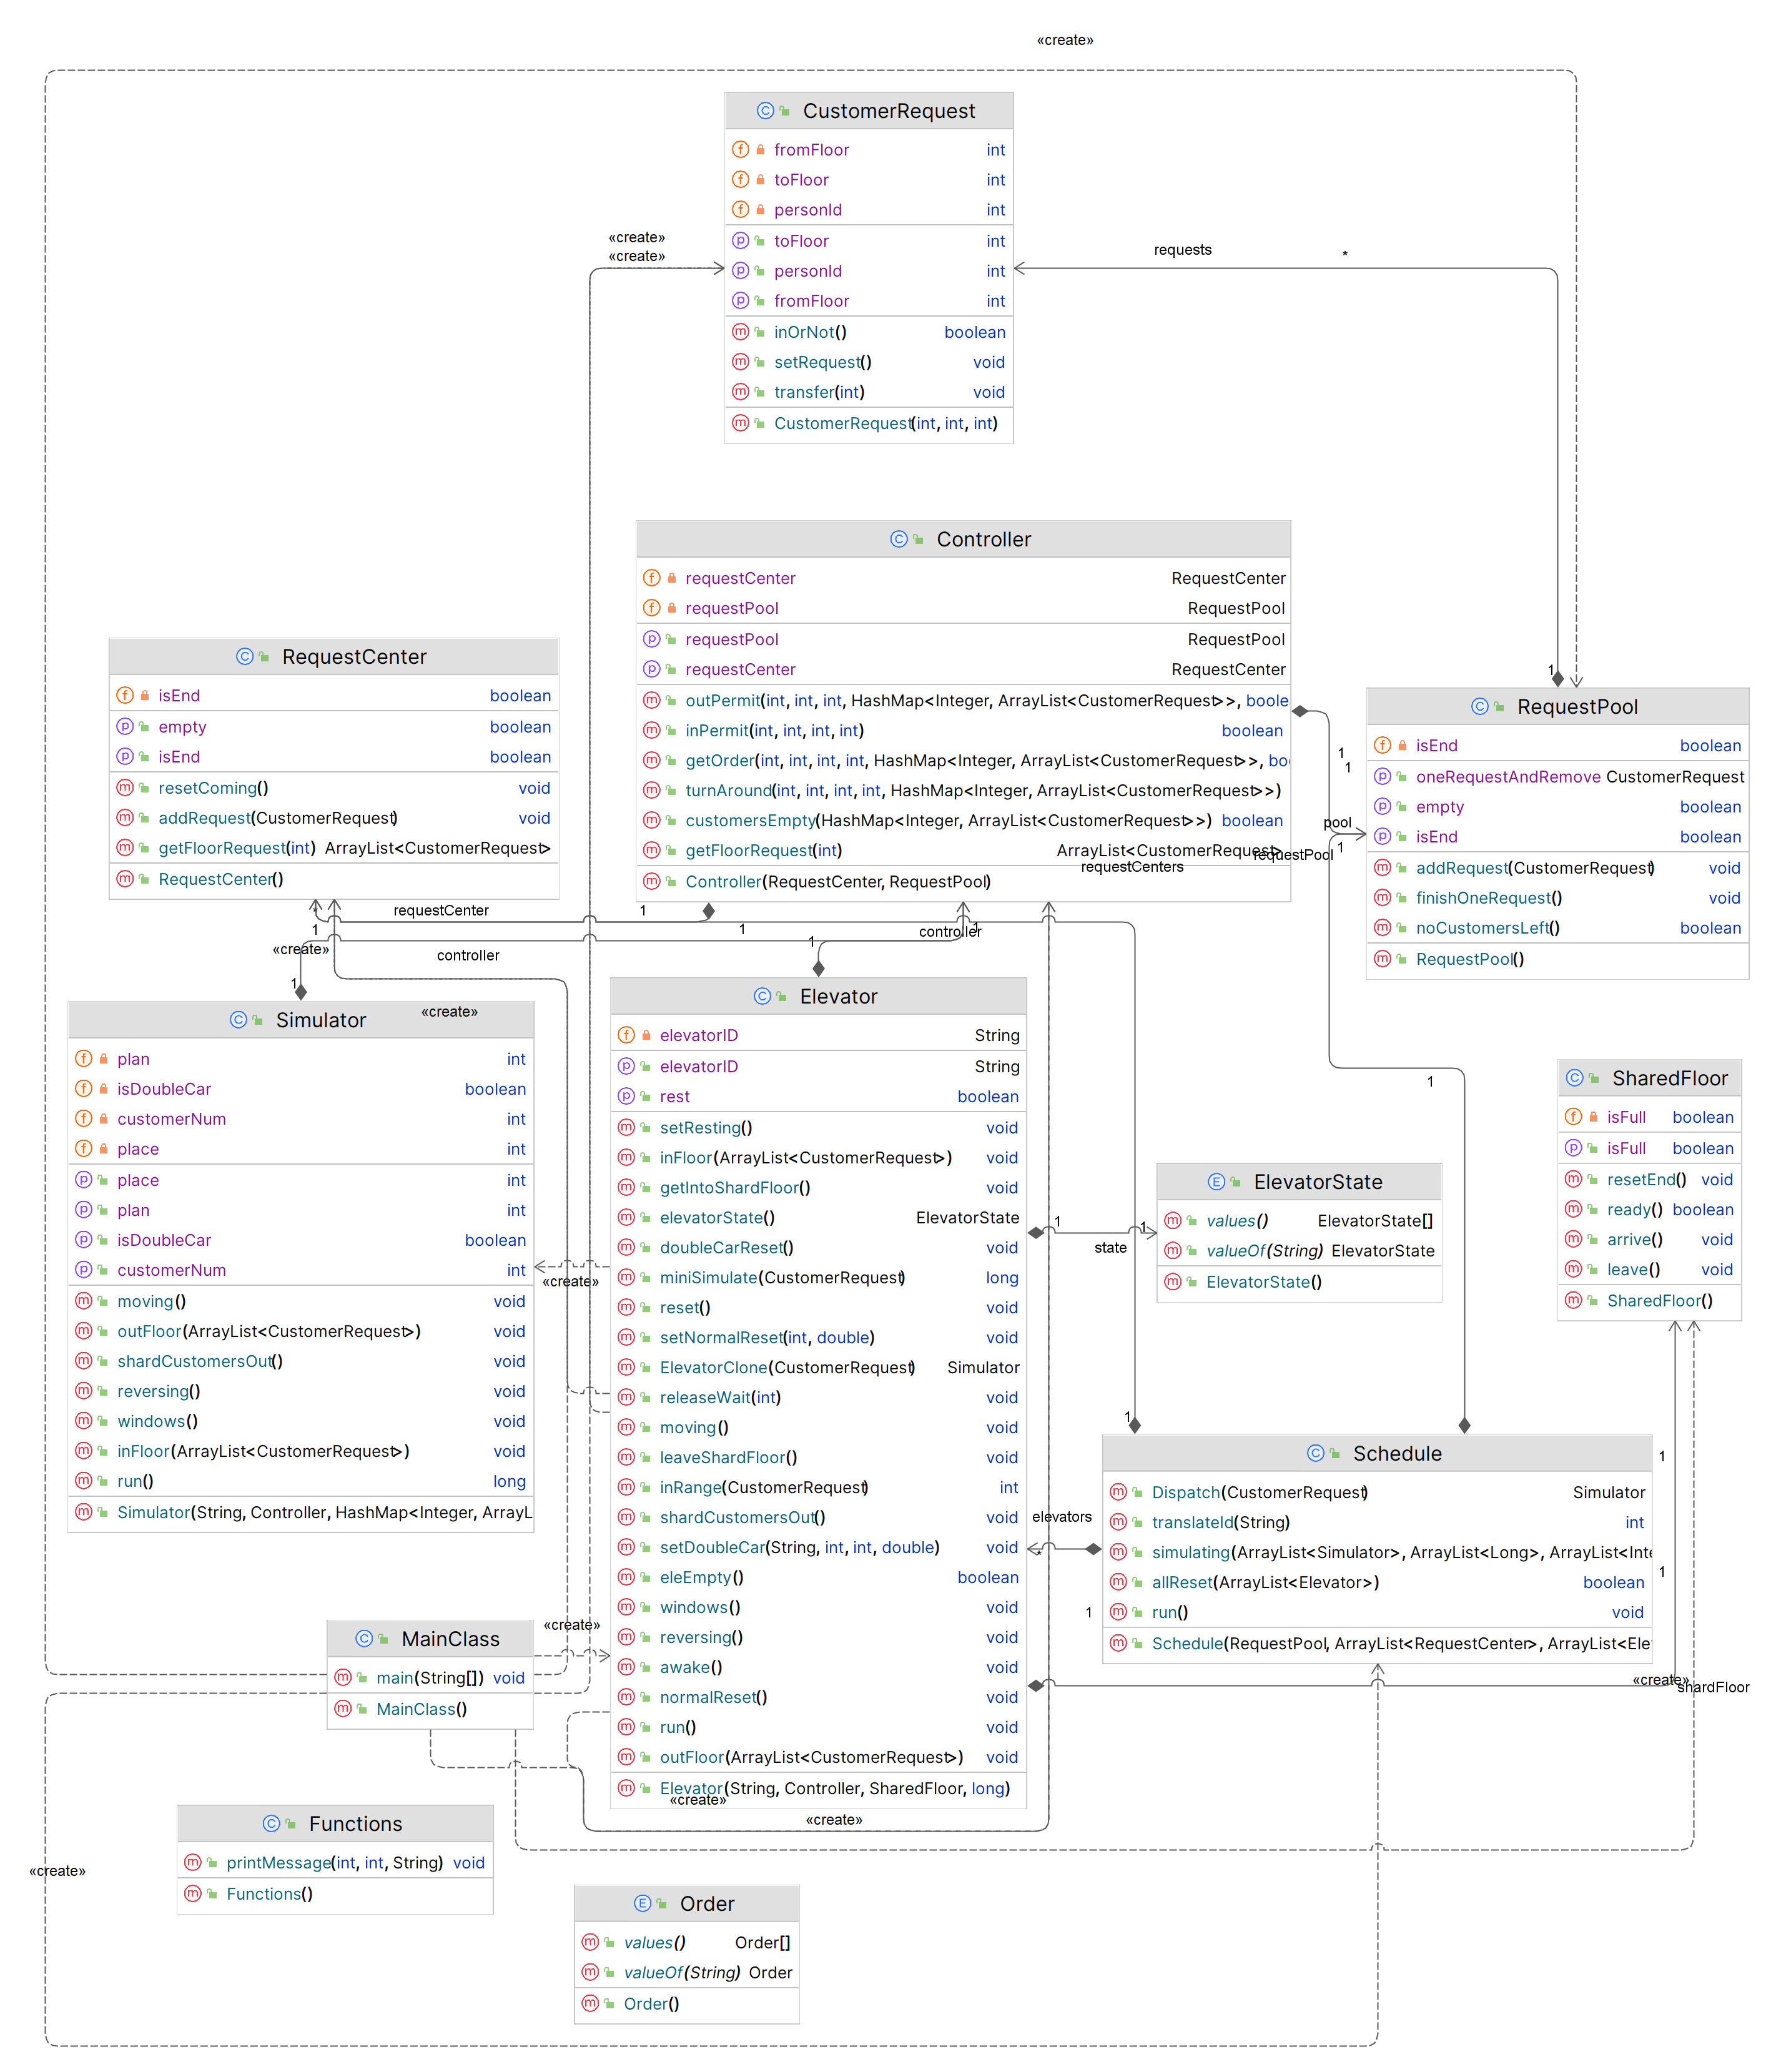Click the miniSimulate(CustomerRequest) method row
This screenshot has height=2072, width=1781.
[x=818, y=1278]
